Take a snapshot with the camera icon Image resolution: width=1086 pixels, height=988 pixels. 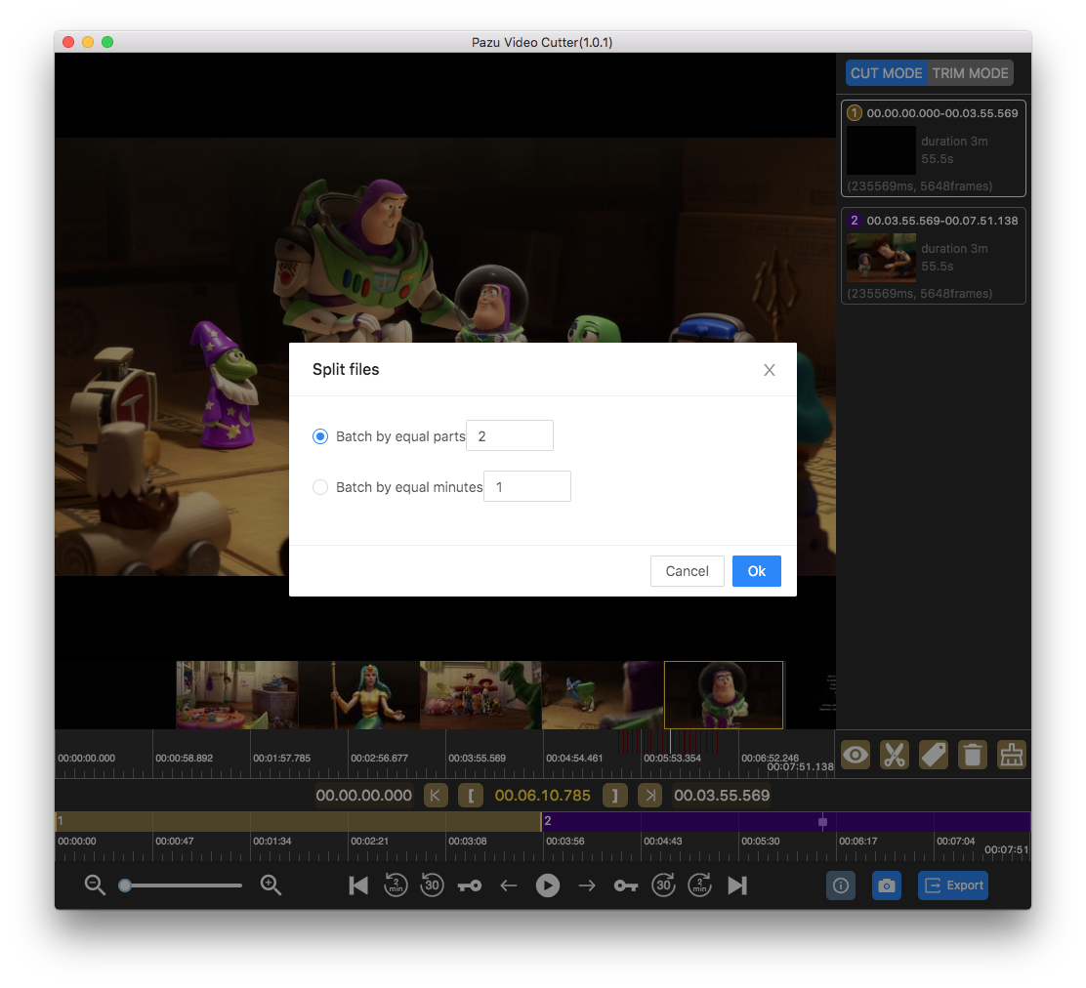[886, 885]
